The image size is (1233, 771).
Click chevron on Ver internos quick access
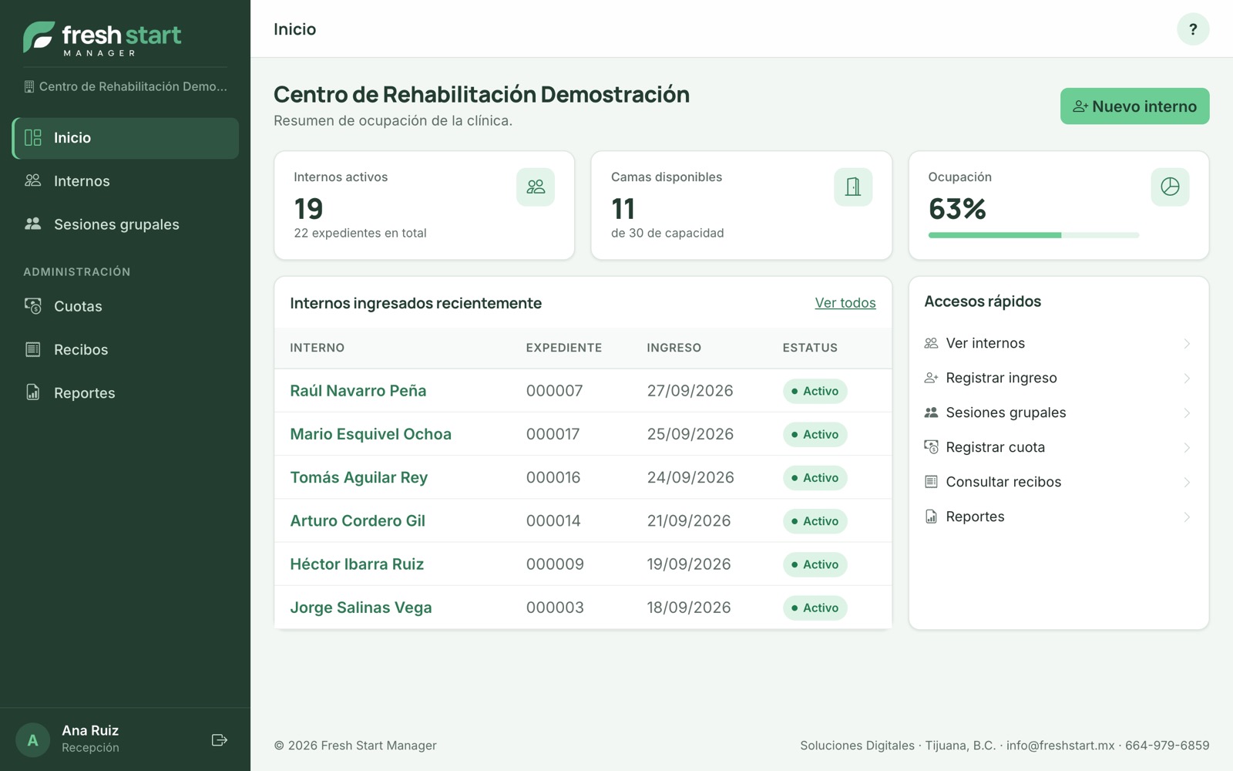pyautogui.click(x=1187, y=344)
